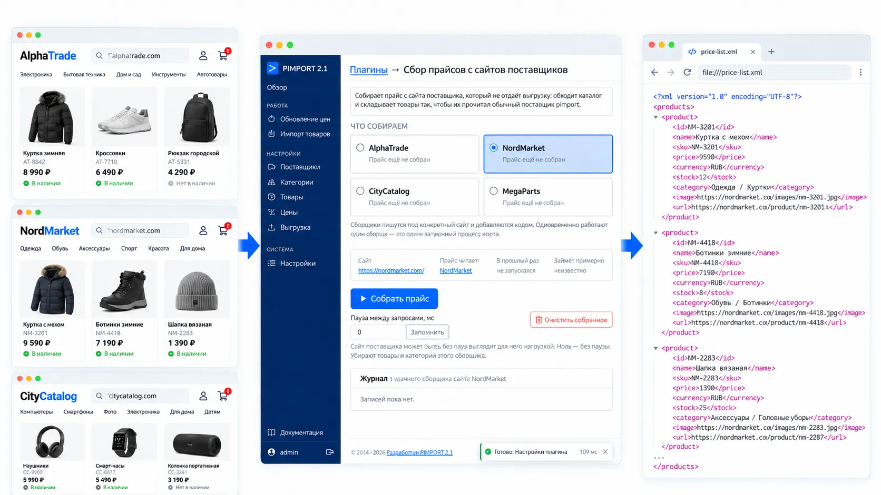Open the Ботинки зимние product image
The height and width of the screenshot is (495, 881).
click(x=124, y=289)
